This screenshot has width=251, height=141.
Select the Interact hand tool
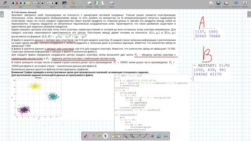(x=113, y=136)
